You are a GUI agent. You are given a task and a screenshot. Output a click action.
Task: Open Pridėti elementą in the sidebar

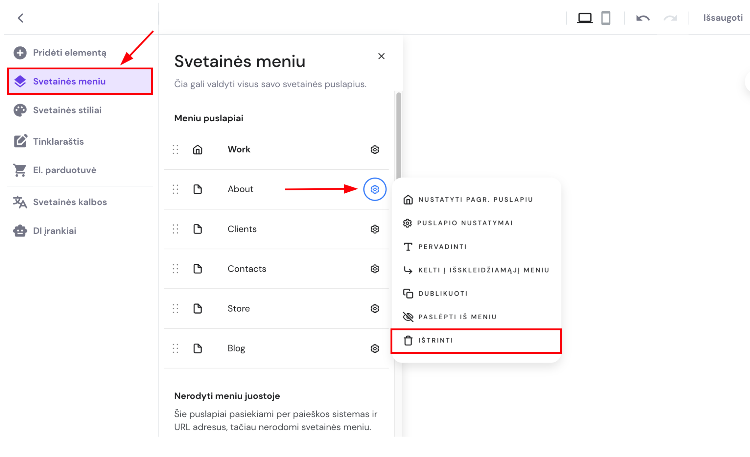pyautogui.click(x=69, y=52)
